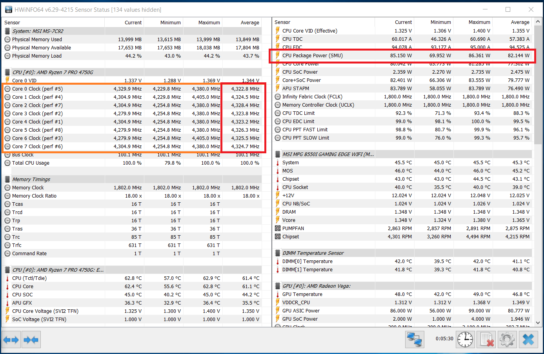Click the chip icon of System: MSI MS-7C92 header
The width and height of the screenshot is (544, 354).
pyautogui.click(x=7, y=31)
